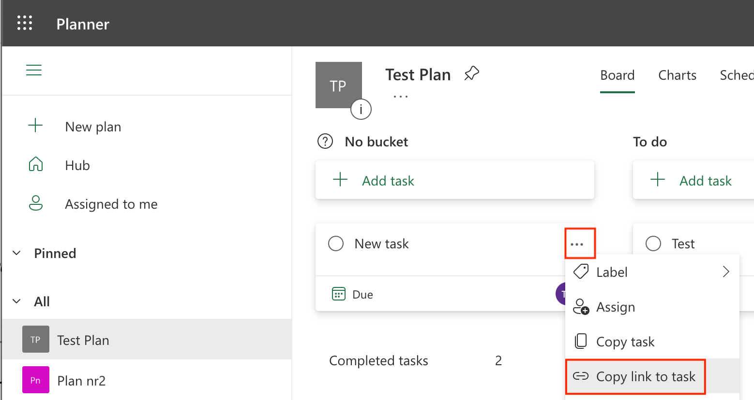Click the All section label

pos(42,301)
